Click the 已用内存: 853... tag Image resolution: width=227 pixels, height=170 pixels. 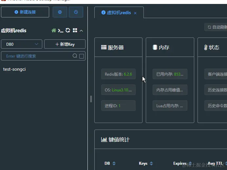point(170,74)
